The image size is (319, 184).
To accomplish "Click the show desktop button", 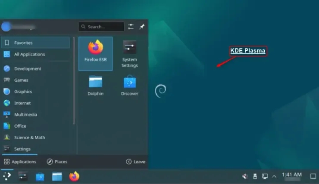I will point(313,176).
